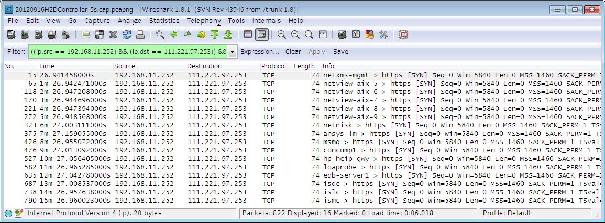Go back in packet history arrow

pos(173,35)
